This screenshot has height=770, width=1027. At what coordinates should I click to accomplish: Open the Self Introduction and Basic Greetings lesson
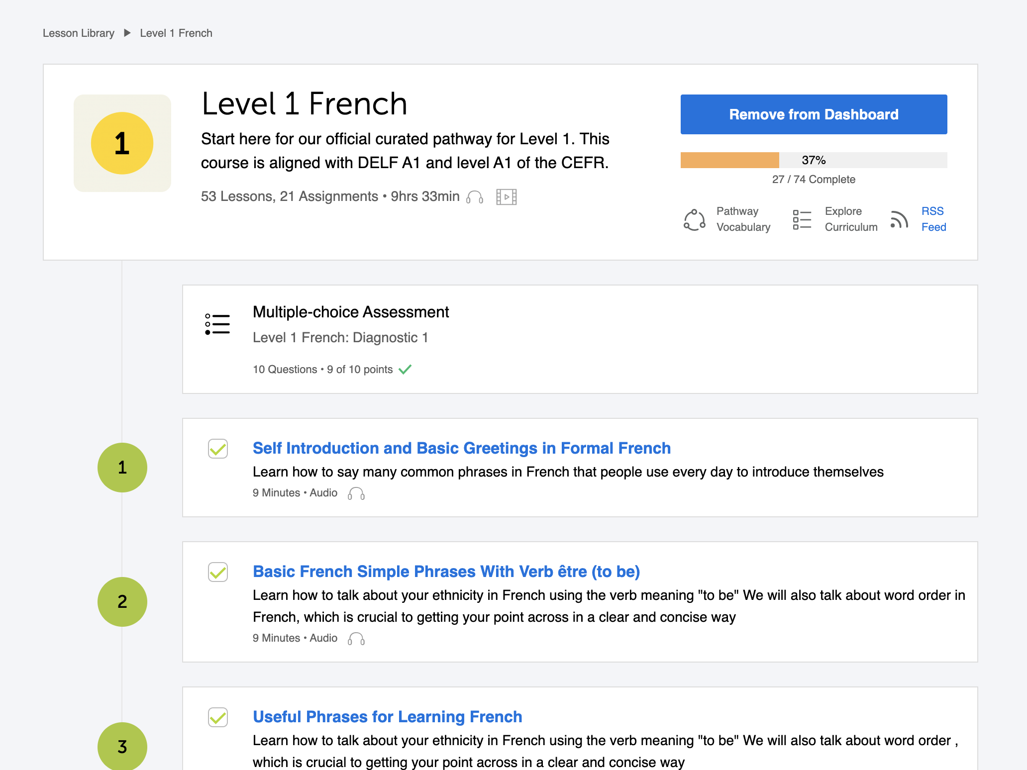tap(461, 448)
